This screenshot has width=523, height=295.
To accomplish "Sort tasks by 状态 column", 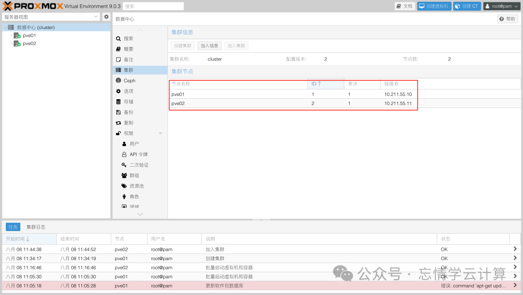I will (473, 239).
